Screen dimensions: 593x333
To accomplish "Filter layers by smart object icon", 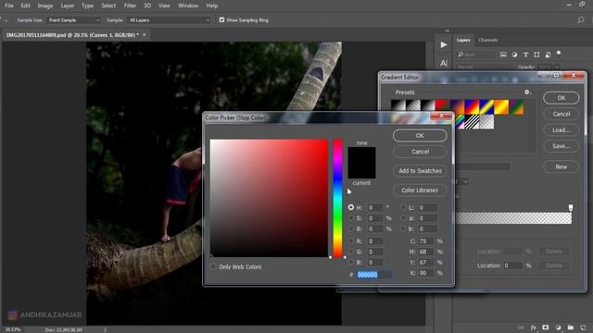I will click(548, 55).
